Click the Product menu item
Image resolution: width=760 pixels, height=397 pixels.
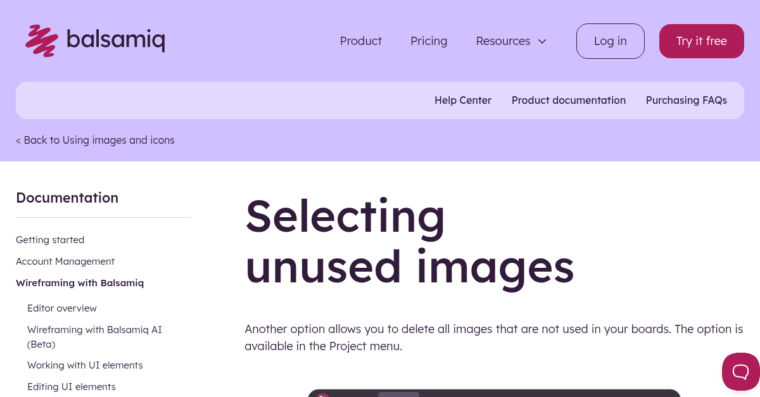(x=360, y=41)
